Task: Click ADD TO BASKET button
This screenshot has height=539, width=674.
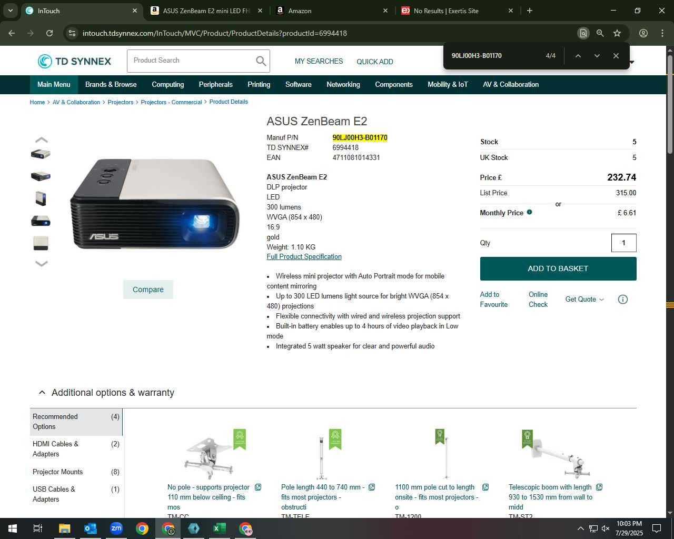Action: [558, 268]
